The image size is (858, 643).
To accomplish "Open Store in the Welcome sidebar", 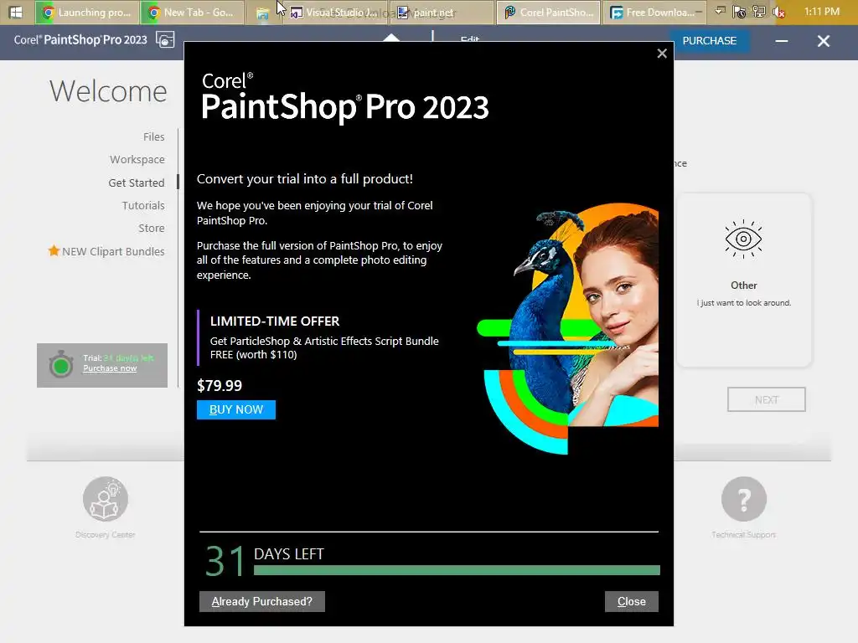I will [151, 228].
